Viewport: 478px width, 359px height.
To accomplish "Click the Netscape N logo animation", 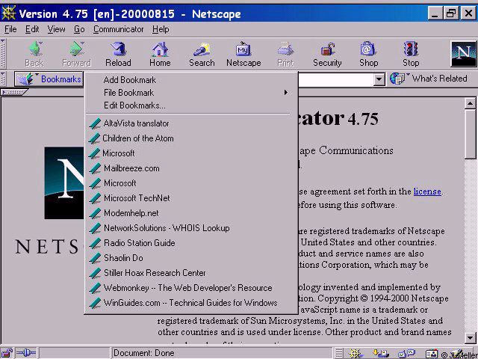I will click(463, 54).
